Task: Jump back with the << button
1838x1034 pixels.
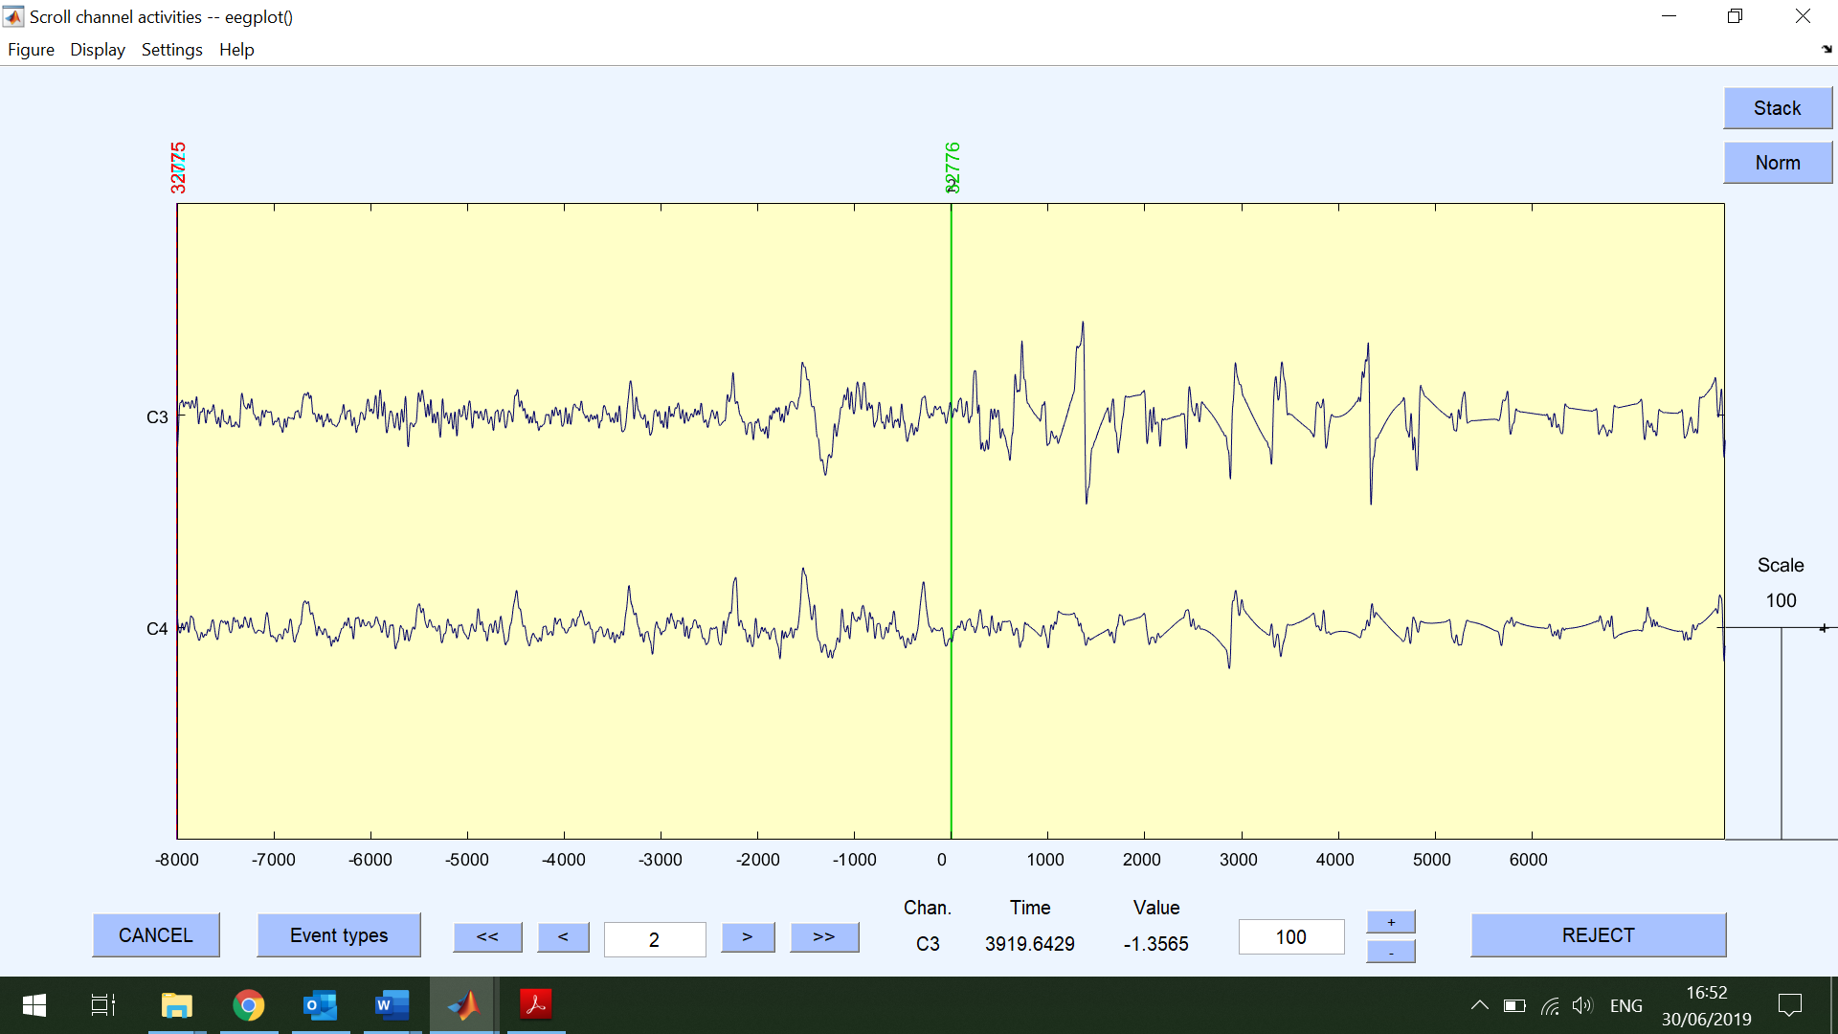Action: (x=487, y=937)
